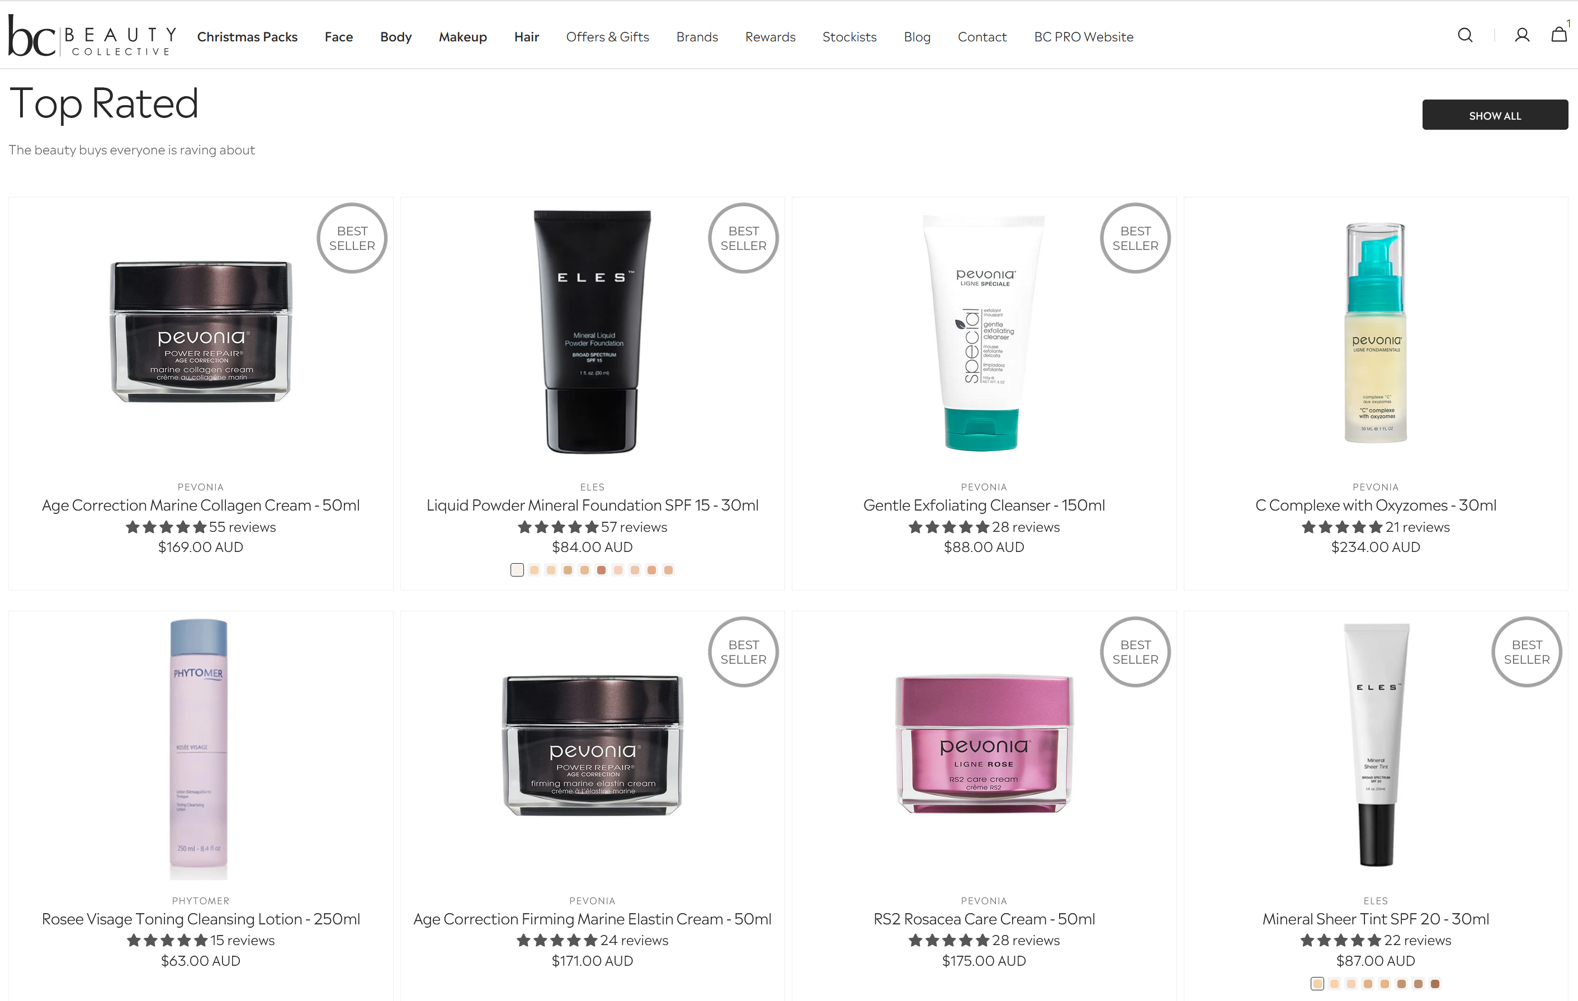Click the ELES Liquid Powder Foundation product image
Image resolution: width=1578 pixels, height=1001 pixels.
[592, 332]
